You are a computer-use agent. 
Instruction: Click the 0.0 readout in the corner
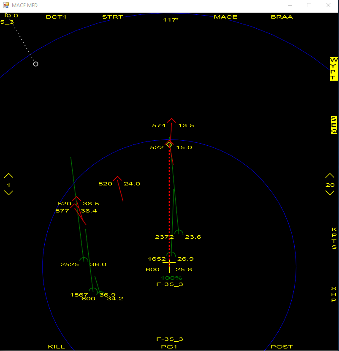[x=12, y=16]
